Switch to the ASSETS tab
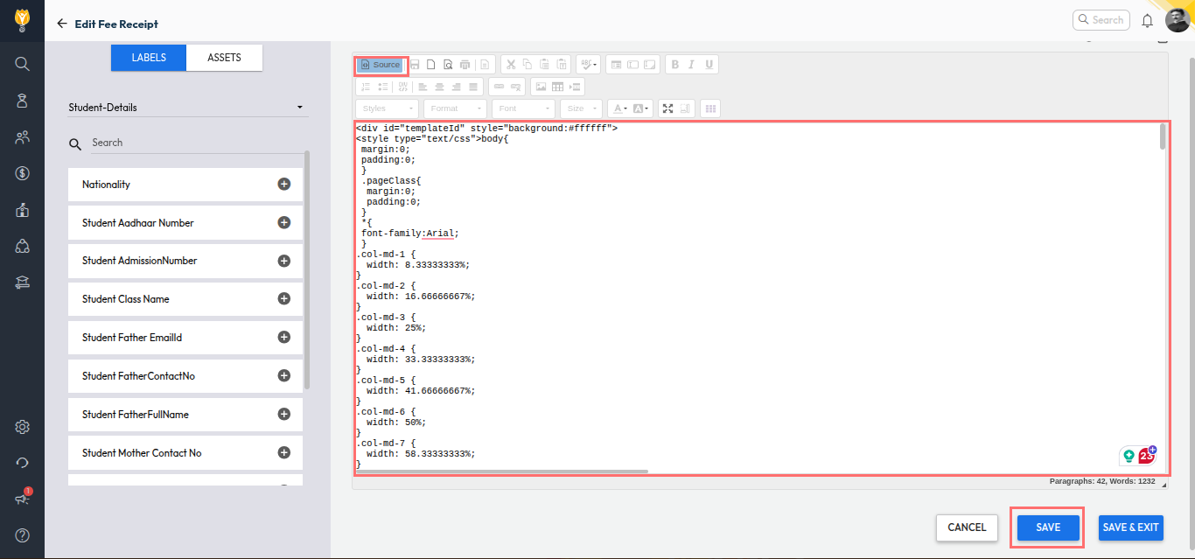The image size is (1195, 559). [x=224, y=58]
